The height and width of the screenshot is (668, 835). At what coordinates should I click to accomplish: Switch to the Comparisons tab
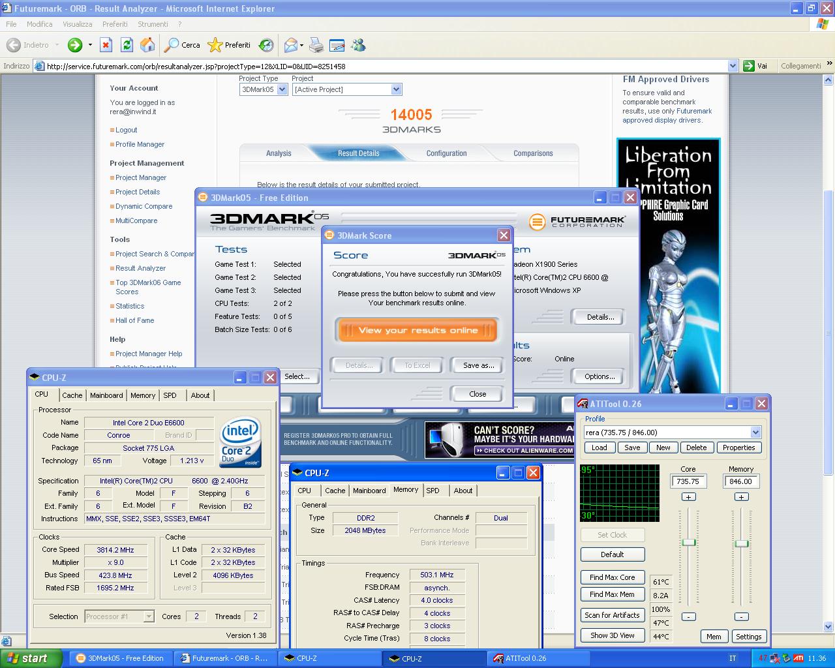(533, 153)
